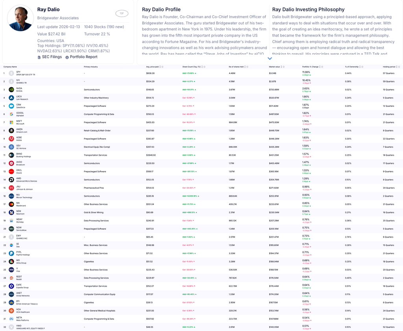Click the Johnson & Johnson logo icon
This screenshot has height=331, width=403.
coord(11,188)
